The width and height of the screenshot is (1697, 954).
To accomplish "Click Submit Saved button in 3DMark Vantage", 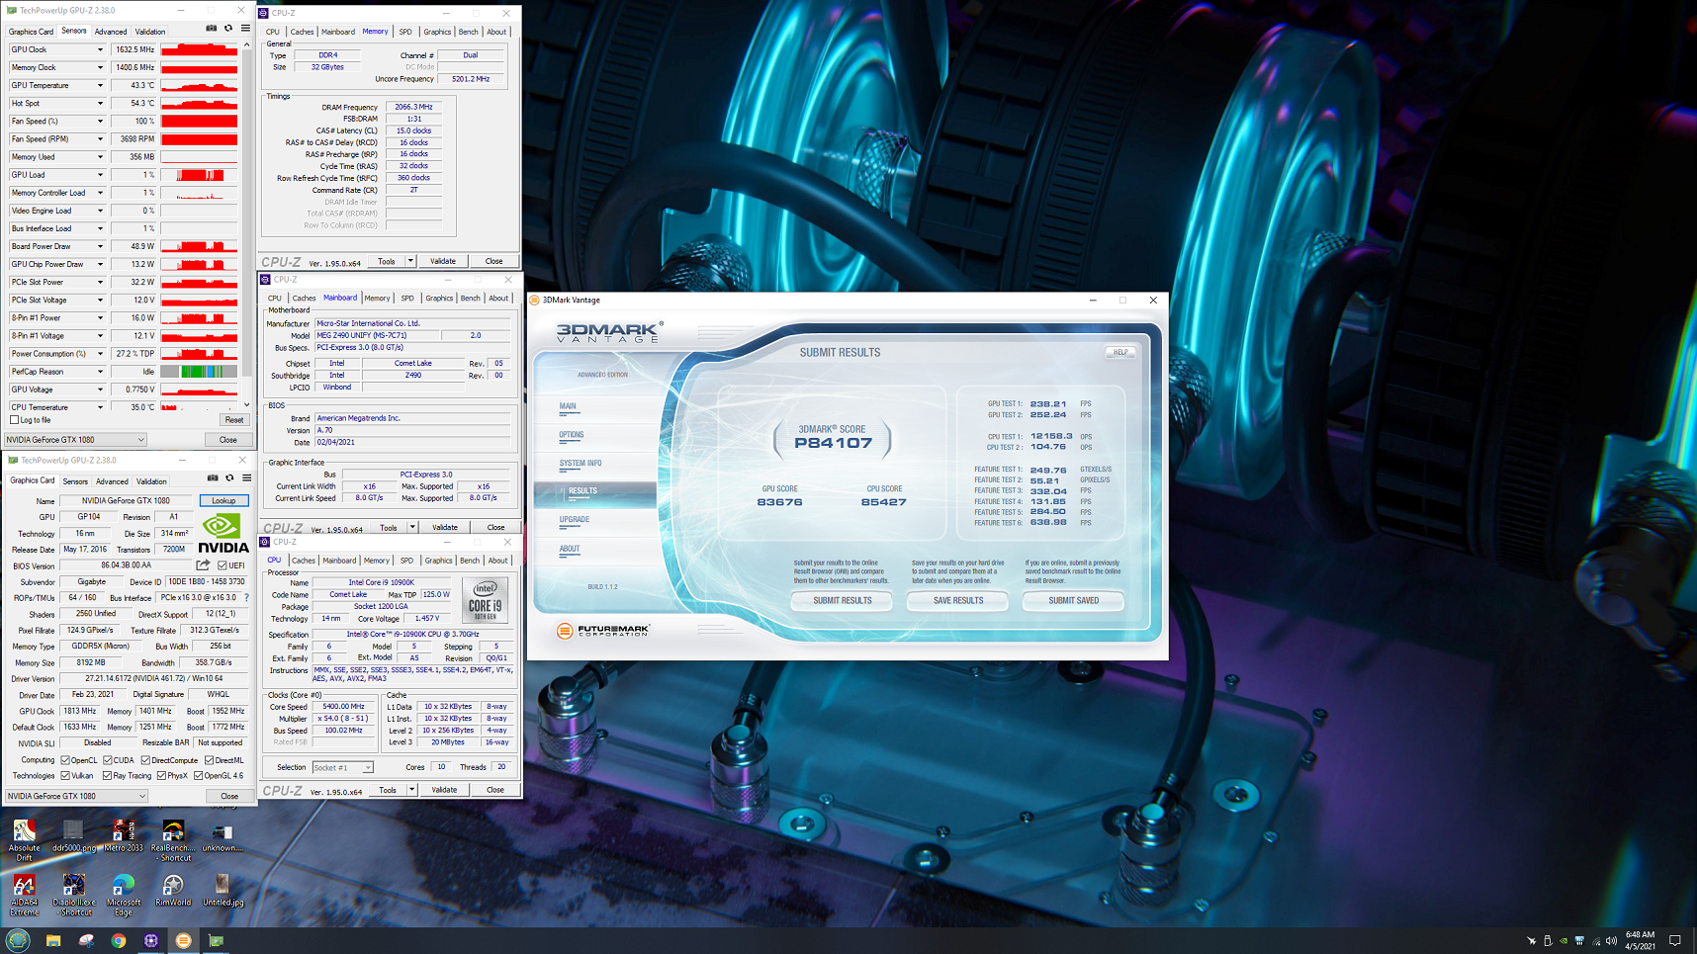I will [1074, 600].
